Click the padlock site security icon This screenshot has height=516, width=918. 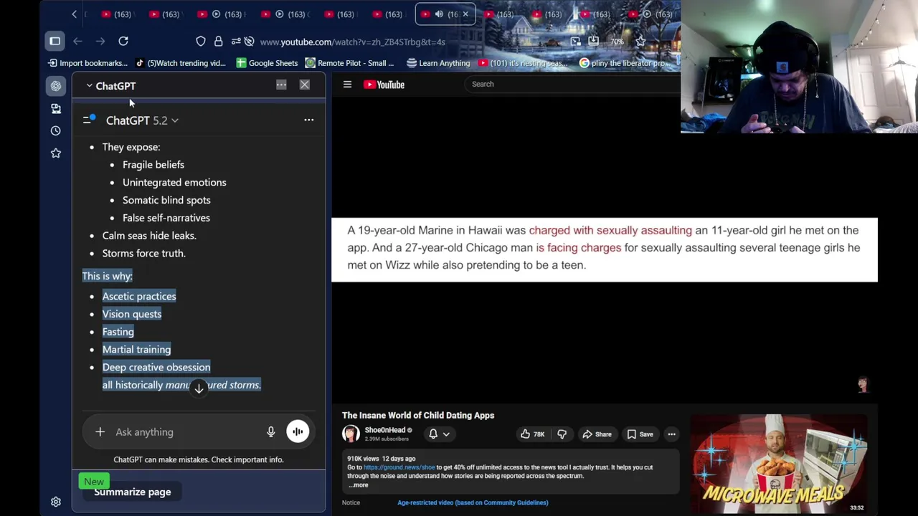tap(218, 42)
